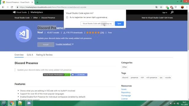This screenshot has width=189, height=106.
Task: Open the Marketplace search magnifier
Action: click(172, 12)
